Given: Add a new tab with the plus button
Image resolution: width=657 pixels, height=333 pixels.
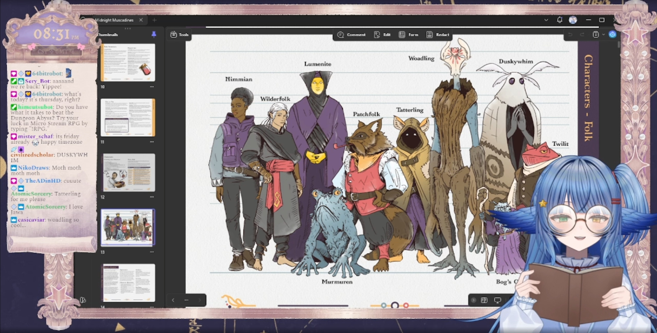Looking at the screenshot, I should coord(154,20).
